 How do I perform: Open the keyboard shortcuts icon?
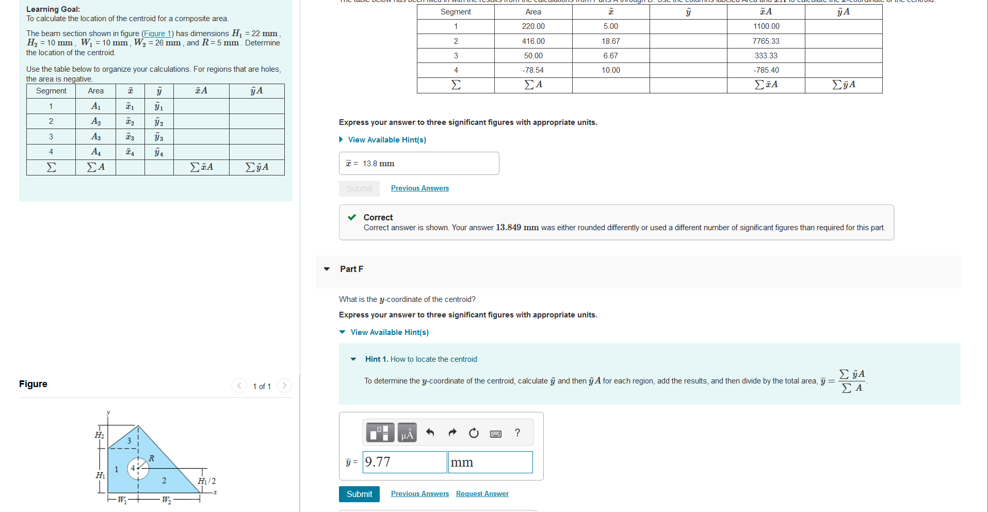496,434
